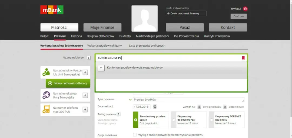Click the help icon beside Rodzaj przelewu

118,114
